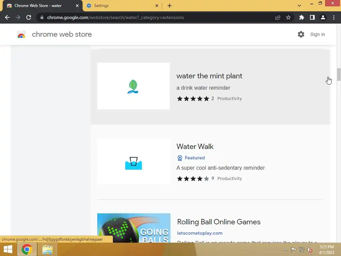Screen dimensions: 341x256
Task: Open File Explorer from taskbar
Action: [47, 249]
